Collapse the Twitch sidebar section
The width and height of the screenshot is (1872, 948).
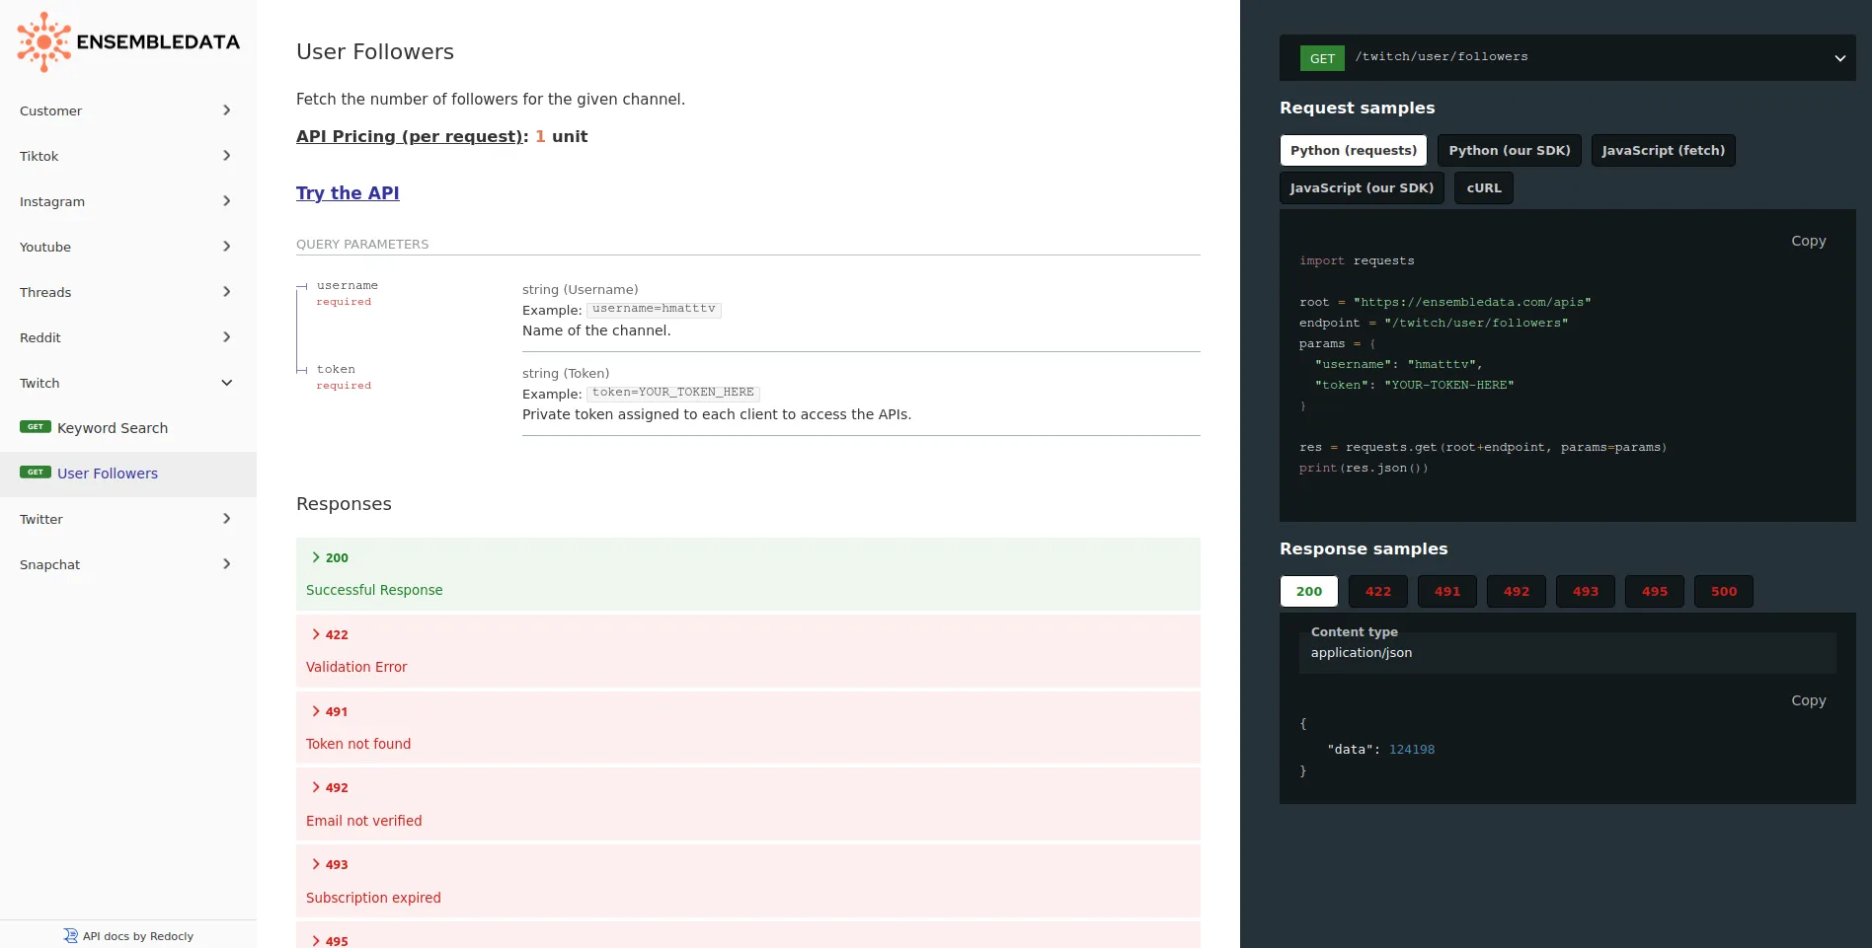pyautogui.click(x=128, y=383)
